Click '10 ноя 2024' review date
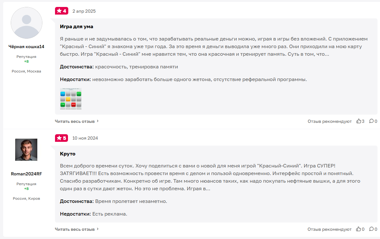The image size is (380, 239). pyautogui.click(x=85, y=138)
